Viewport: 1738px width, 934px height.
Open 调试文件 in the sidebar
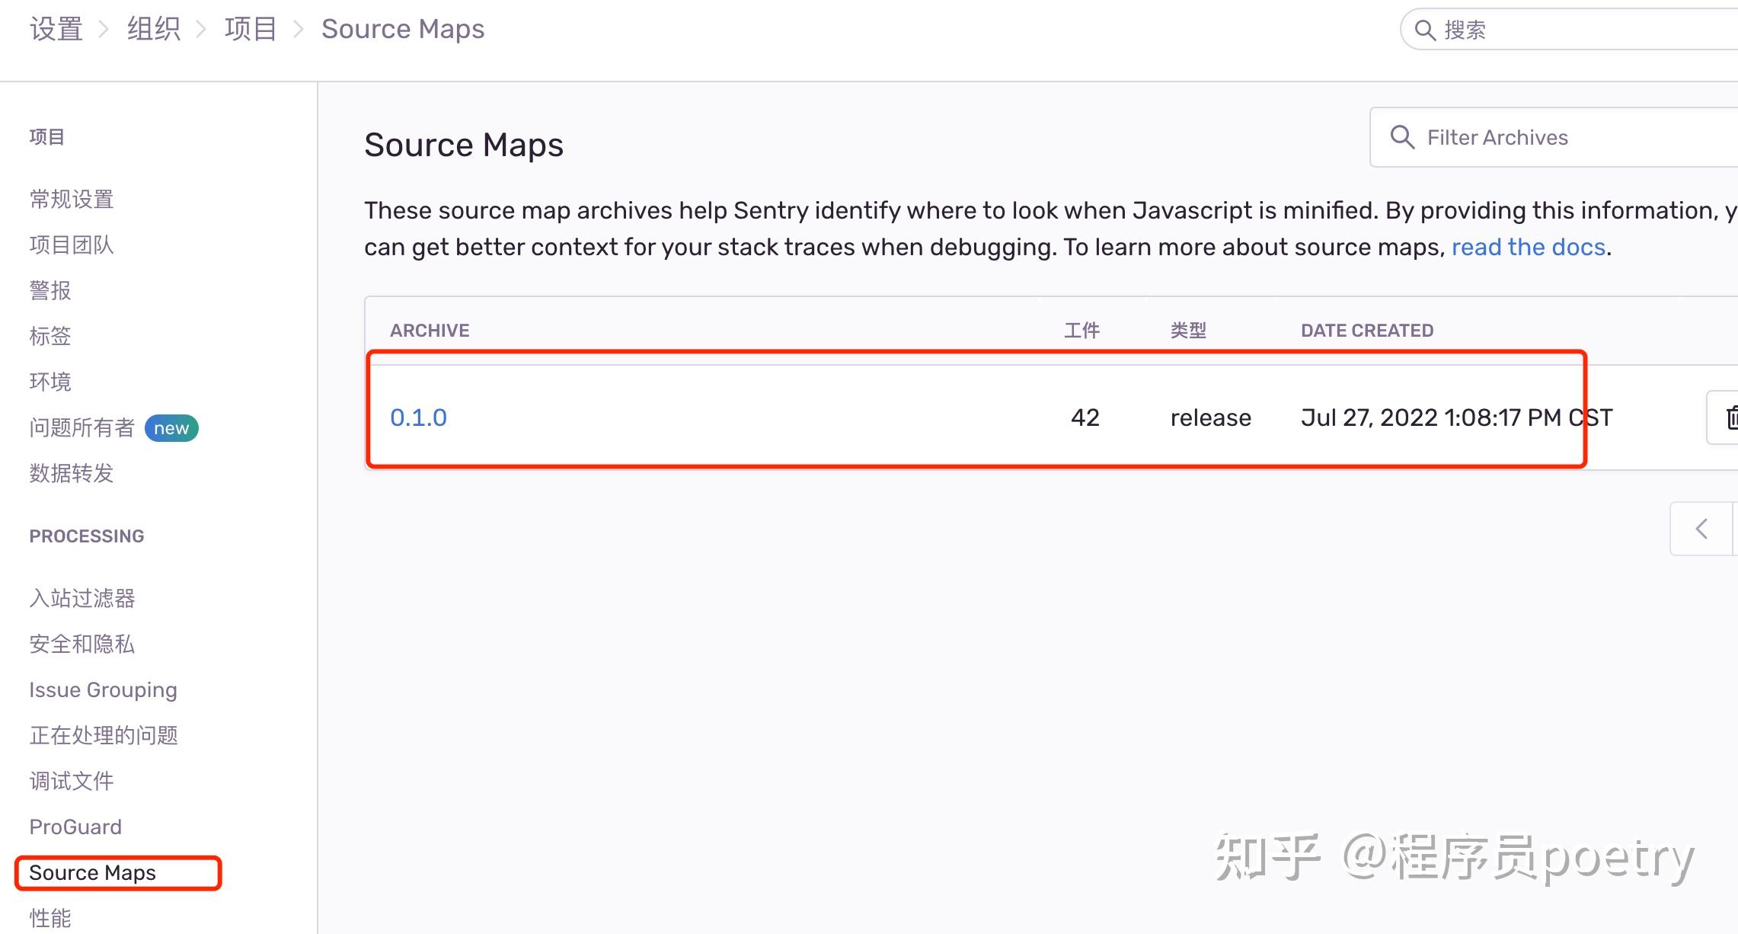[72, 781]
